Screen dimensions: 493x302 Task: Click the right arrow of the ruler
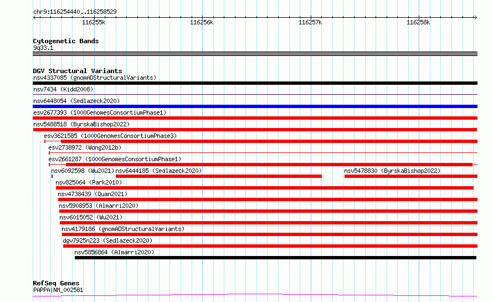(475, 18)
